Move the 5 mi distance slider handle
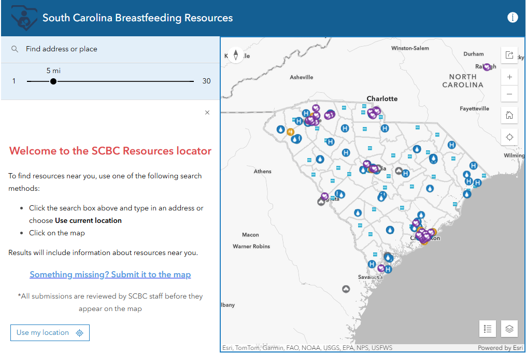The image size is (526, 353). (x=53, y=81)
